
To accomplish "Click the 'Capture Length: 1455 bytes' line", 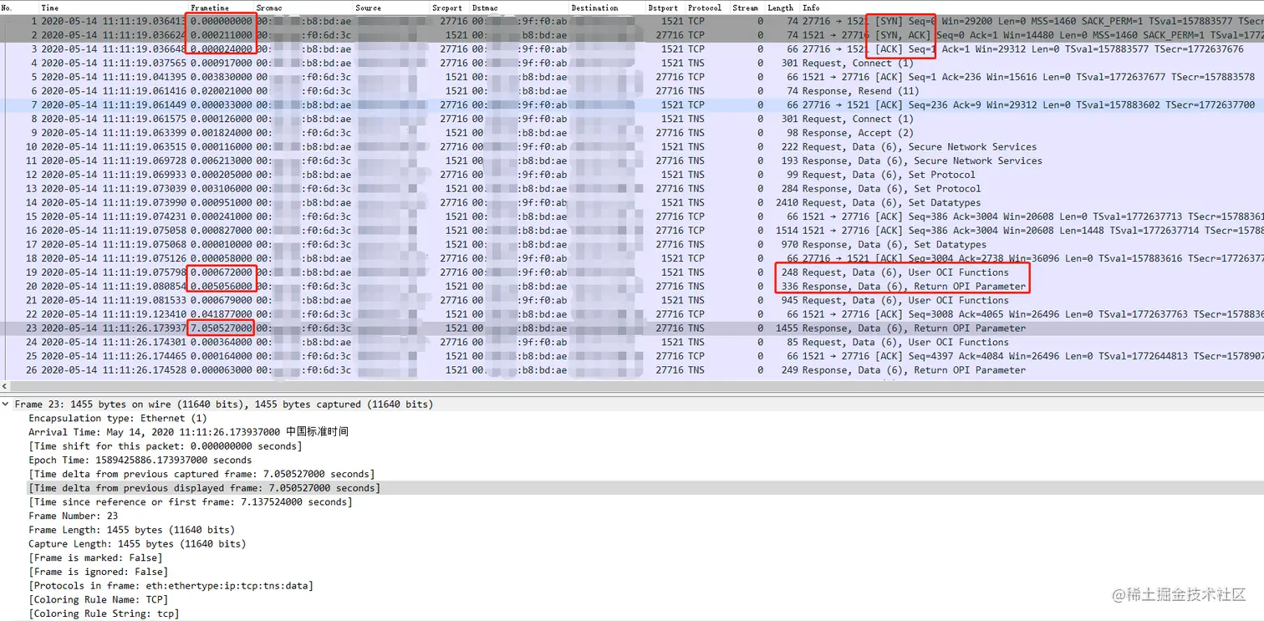I will tap(137, 544).
